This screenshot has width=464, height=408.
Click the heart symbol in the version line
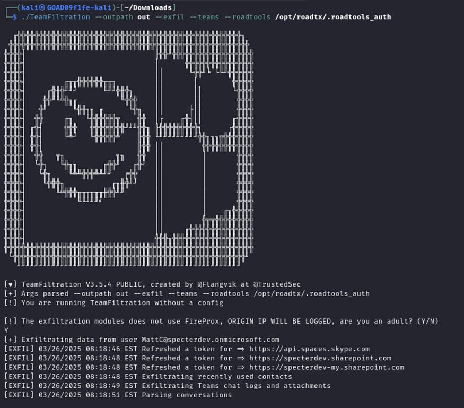click(11, 284)
